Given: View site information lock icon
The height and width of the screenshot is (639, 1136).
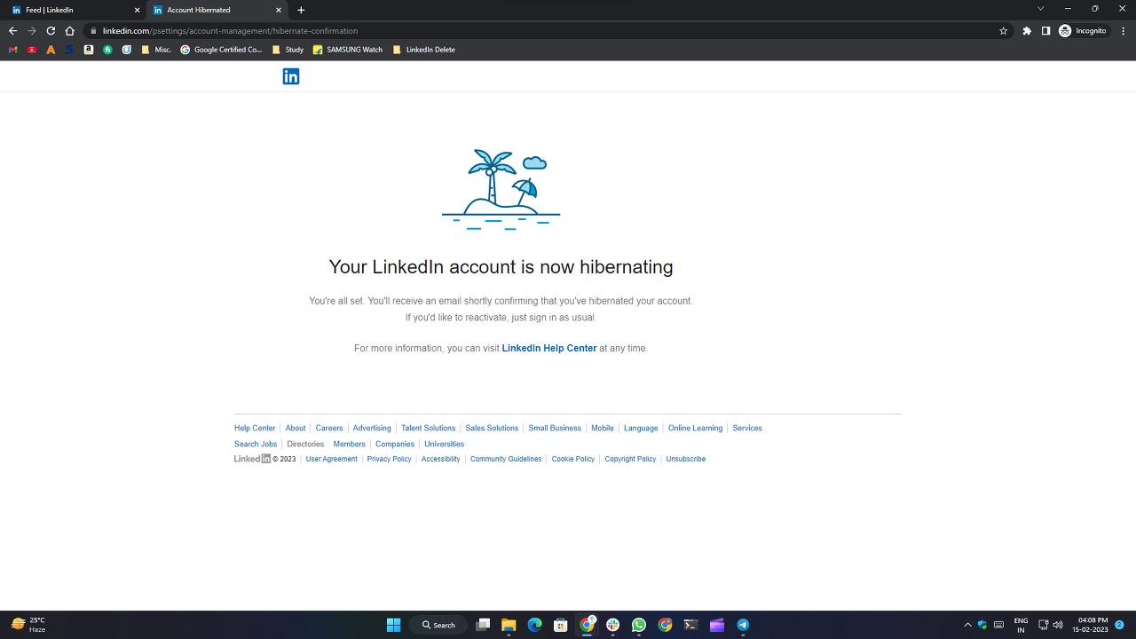Looking at the screenshot, I should click(x=91, y=30).
